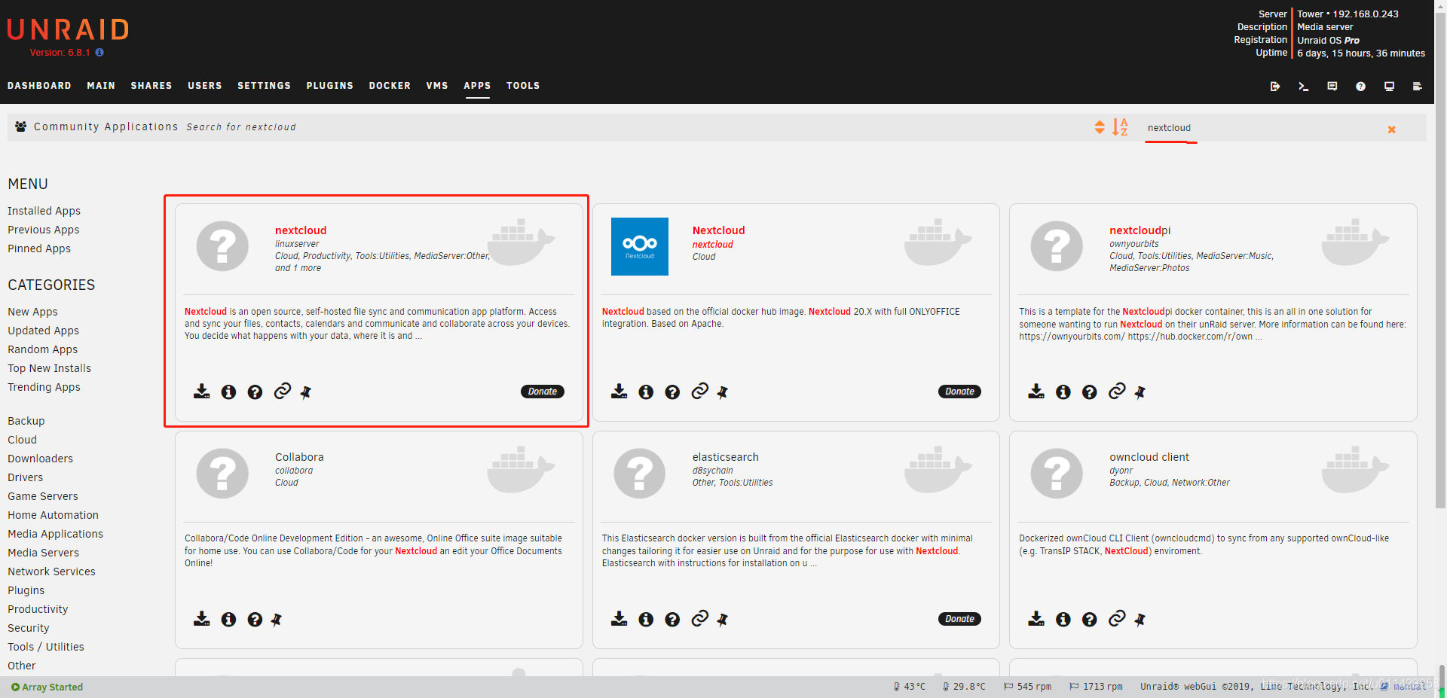Click the Nextcloud blue logo thumbnail
This screenshot has width=1447, height=698.
(639, 246)
